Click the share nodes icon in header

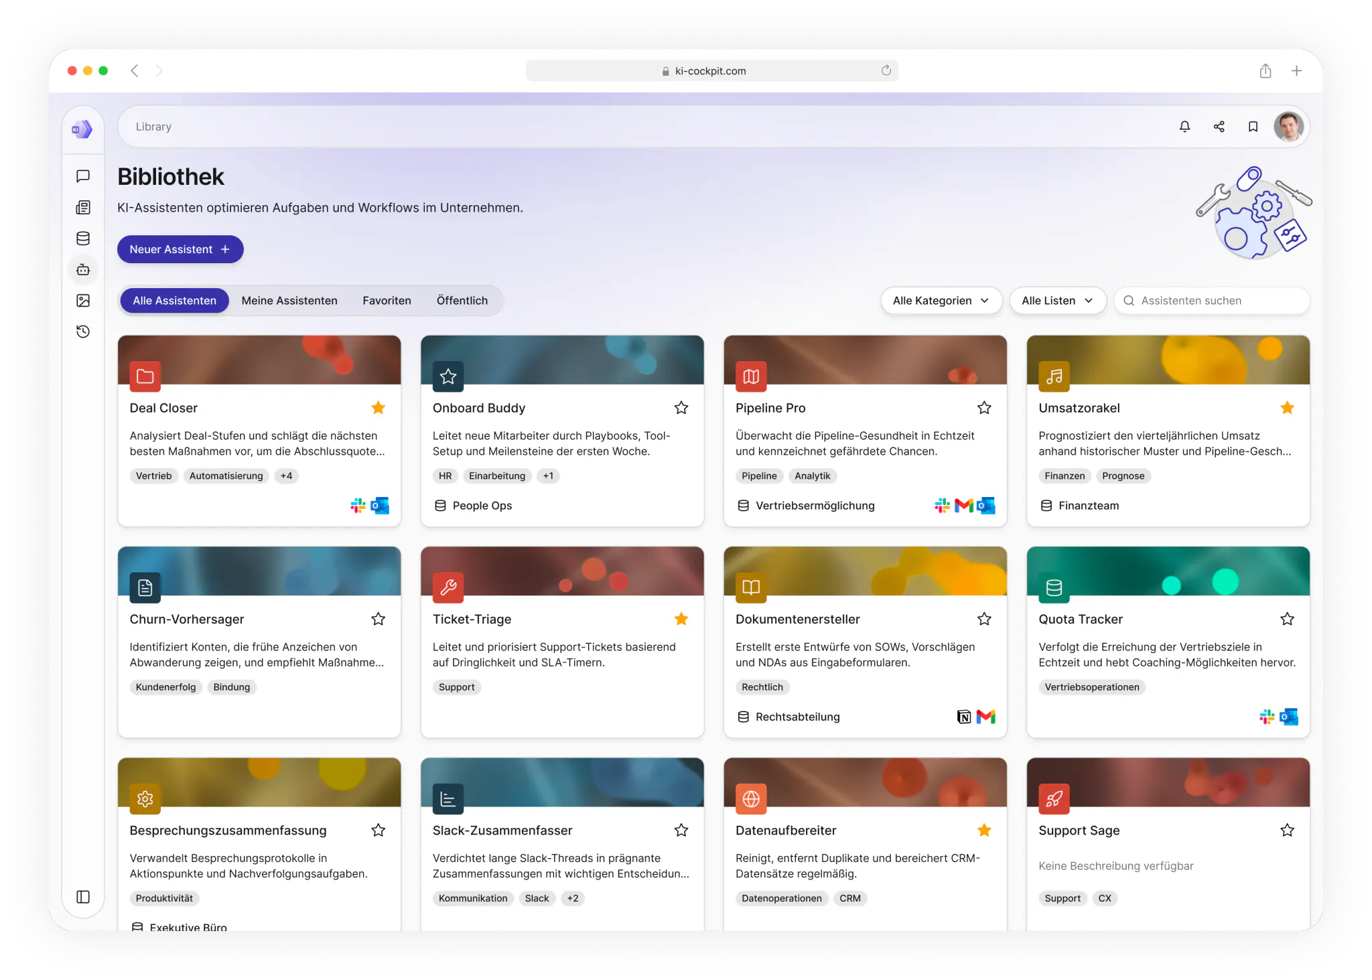pyautogui.click(x=1219, y=127)
